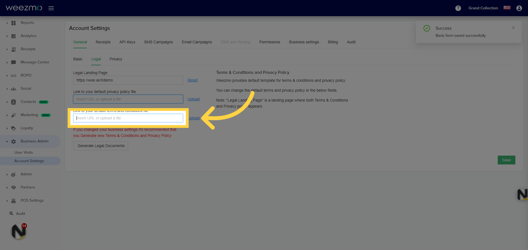Expand the POS Settings arrow

pyautogui.click(x=7, y=201)
